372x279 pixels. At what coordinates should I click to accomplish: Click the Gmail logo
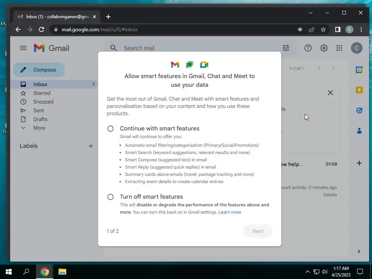point(52,48)
